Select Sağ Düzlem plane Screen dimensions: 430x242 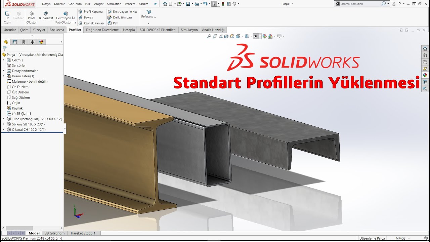pos(18,98)
